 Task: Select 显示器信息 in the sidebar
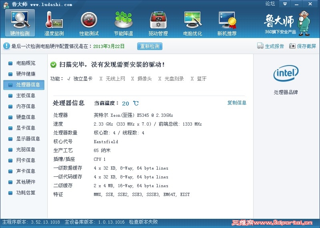tap(24, 139)
